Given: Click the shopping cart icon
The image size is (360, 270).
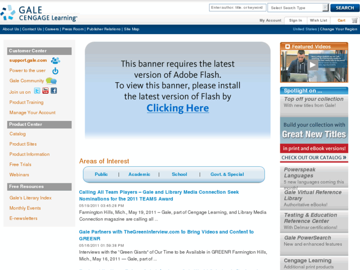Looking at the screenshot, I should tap(355, 20).
